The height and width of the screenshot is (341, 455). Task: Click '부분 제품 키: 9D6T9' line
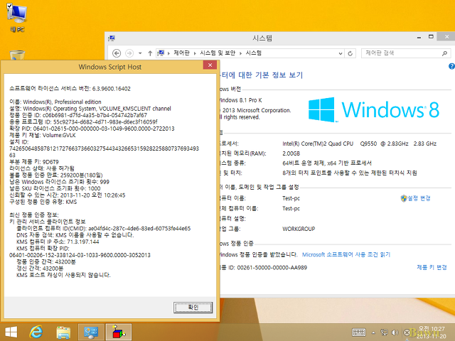coord(34,161)
